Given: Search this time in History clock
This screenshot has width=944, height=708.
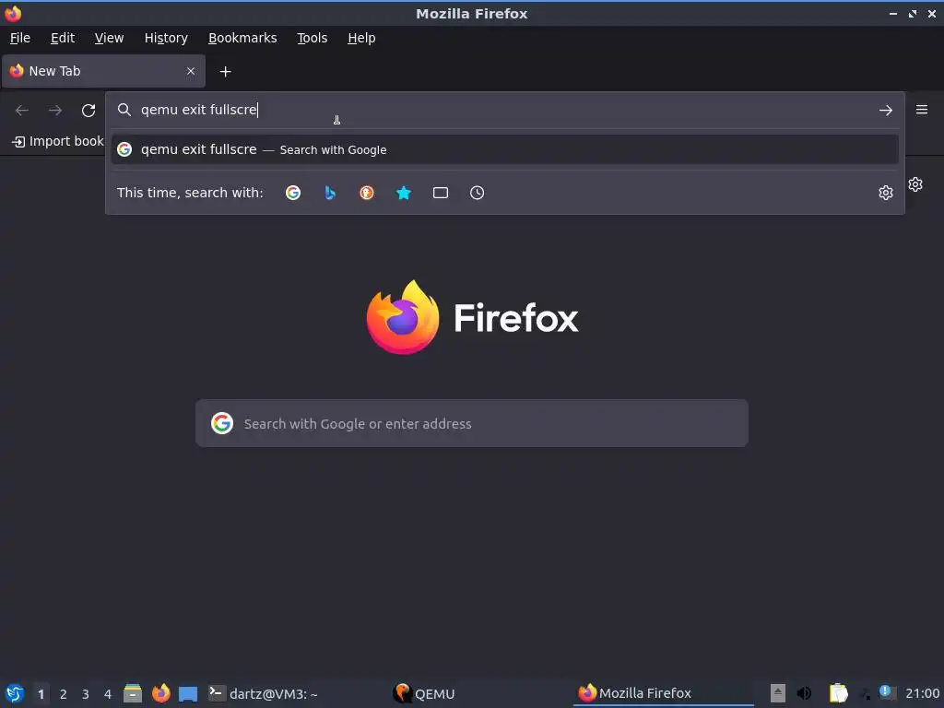Looking at the screenshot, I should click(477, 193).
